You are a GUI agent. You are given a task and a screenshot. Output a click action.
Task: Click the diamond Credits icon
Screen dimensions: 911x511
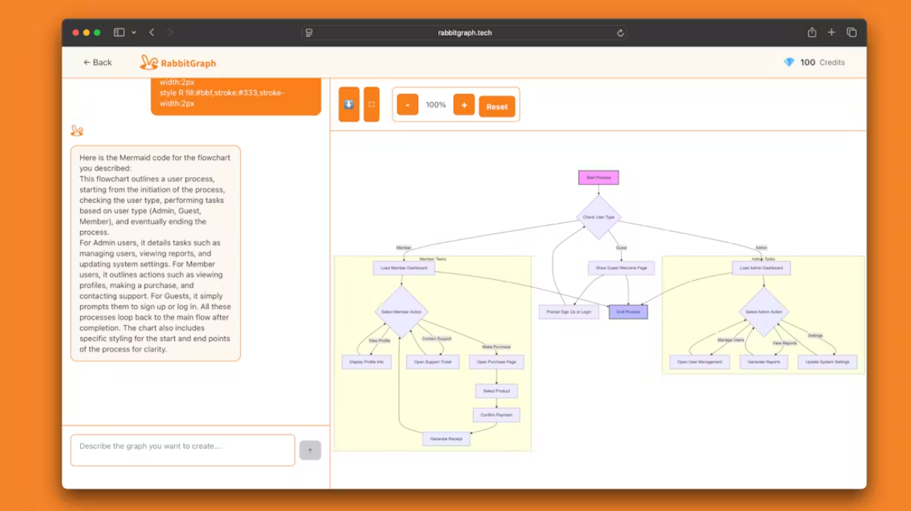click(788, 62)
